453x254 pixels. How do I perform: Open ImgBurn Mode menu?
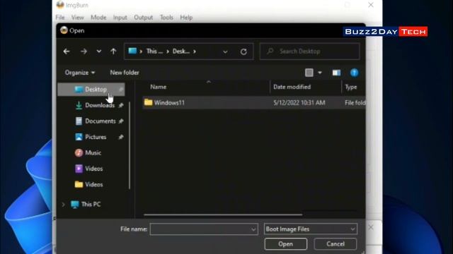(x=98, y=18)
